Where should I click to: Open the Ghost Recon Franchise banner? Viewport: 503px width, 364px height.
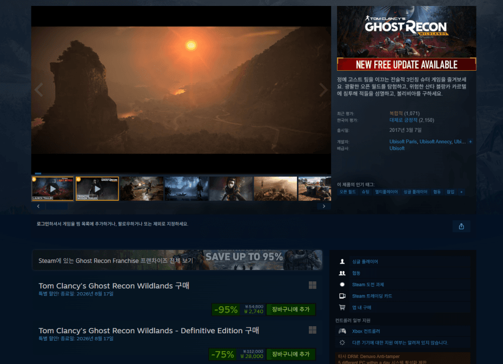pos(177,260)
